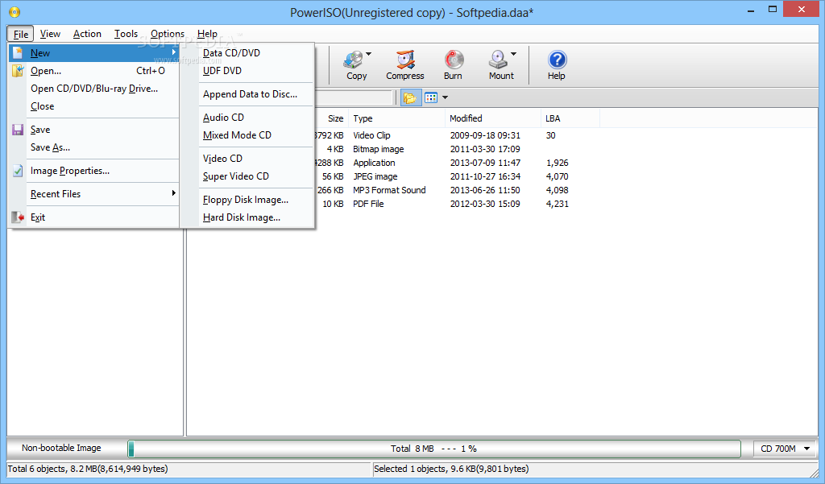Click the New document icon in File menu
Image resolution: width=825 pixels, height=484 pixels.
(18, 53)
